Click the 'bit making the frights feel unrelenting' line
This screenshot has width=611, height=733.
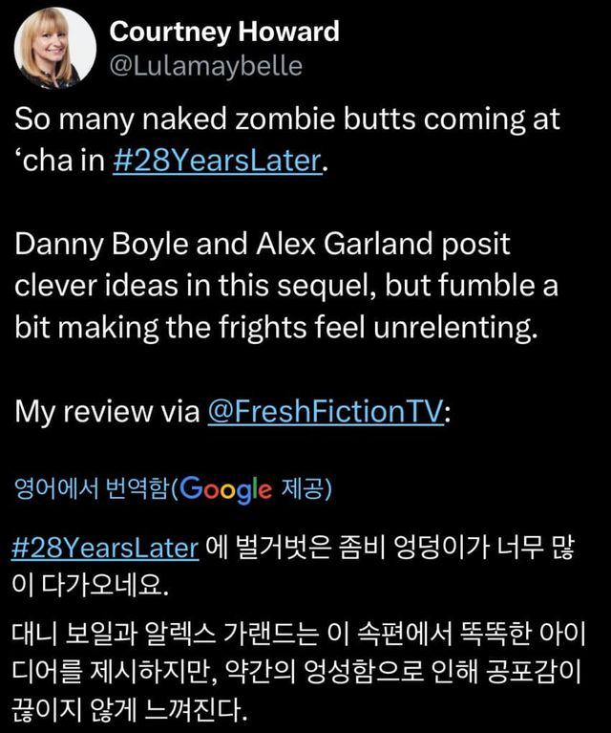pyautogui.click(x=276, y=328)
